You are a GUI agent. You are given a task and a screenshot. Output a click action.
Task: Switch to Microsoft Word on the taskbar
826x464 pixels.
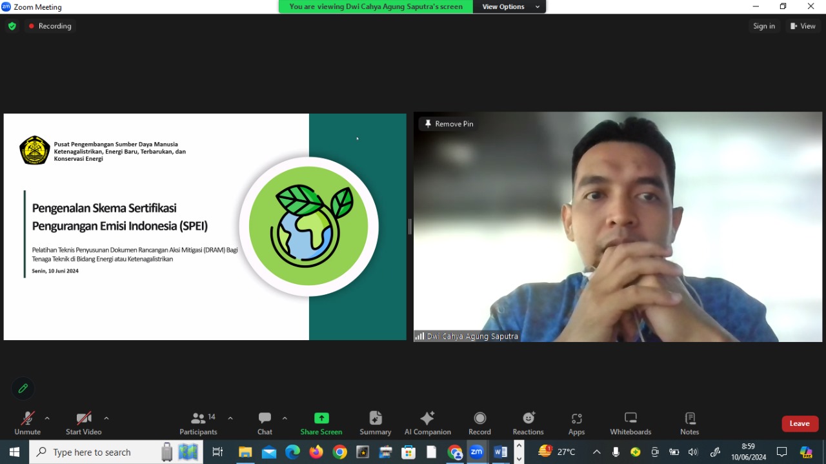(x=500, y=452)
